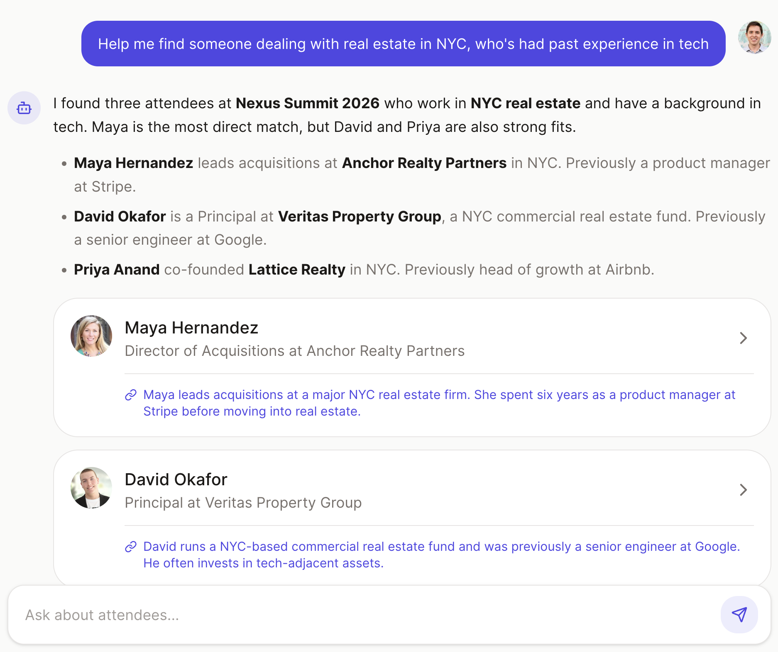Image resolution: width=778 pixels, height=652 pixels.
Task: Select David Okafor's name on his card
Action: [176, 479]
